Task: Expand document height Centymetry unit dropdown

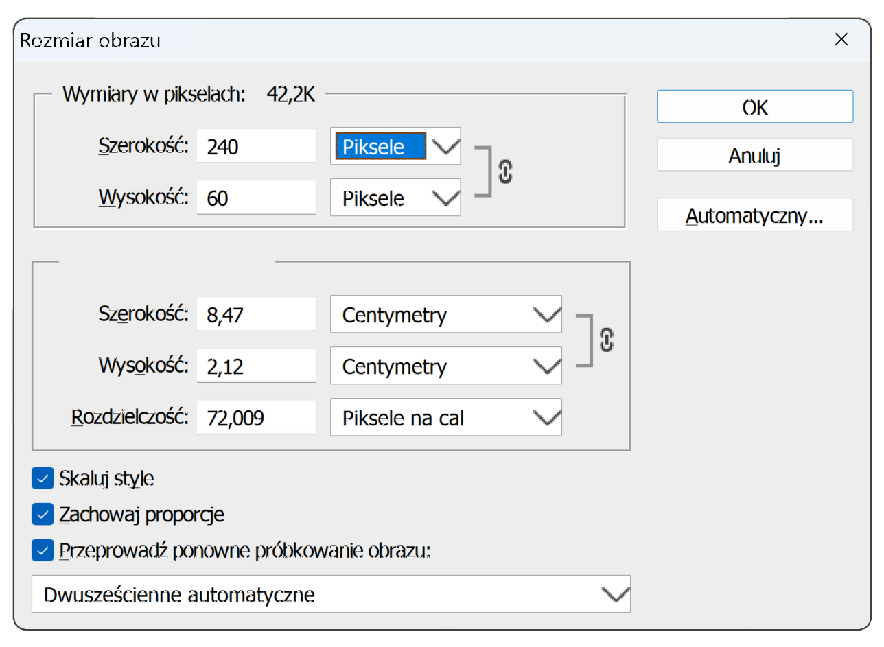Action: 445,366
